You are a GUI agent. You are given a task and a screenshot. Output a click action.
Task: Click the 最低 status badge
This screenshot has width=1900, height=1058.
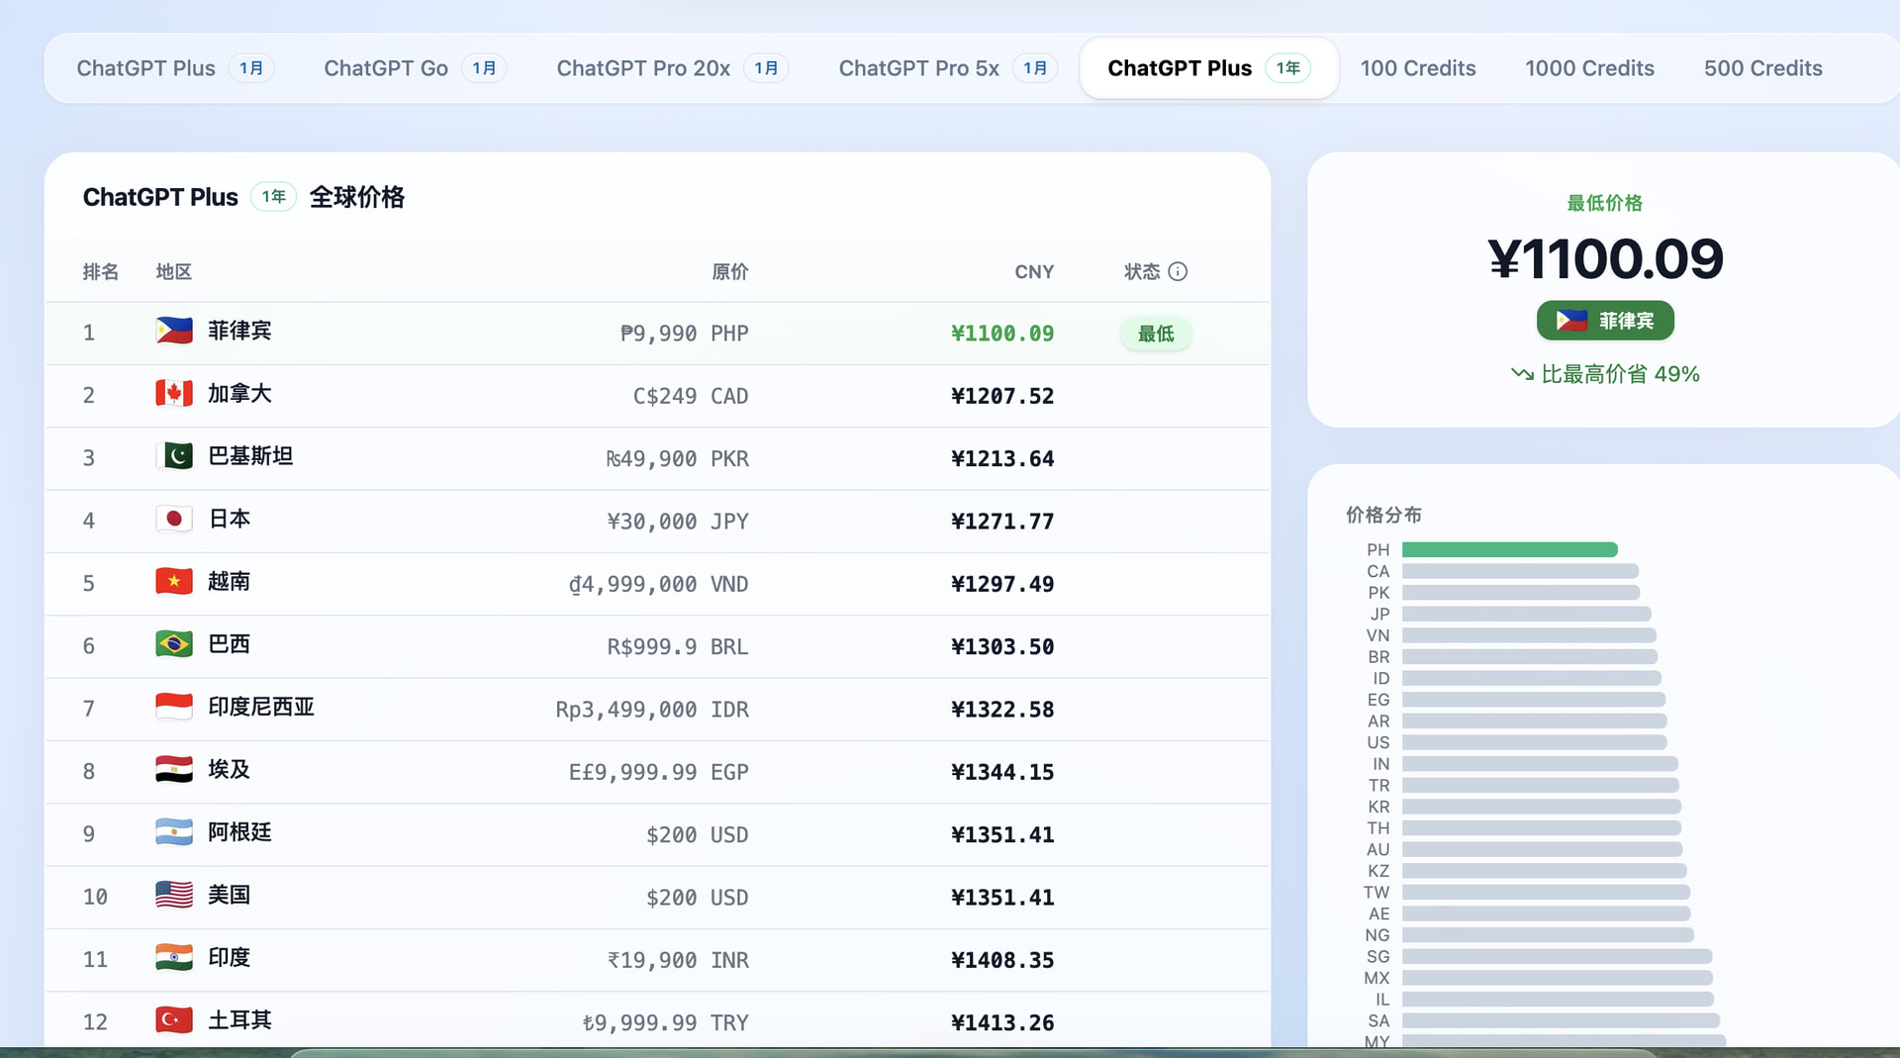coord(1156,334)
